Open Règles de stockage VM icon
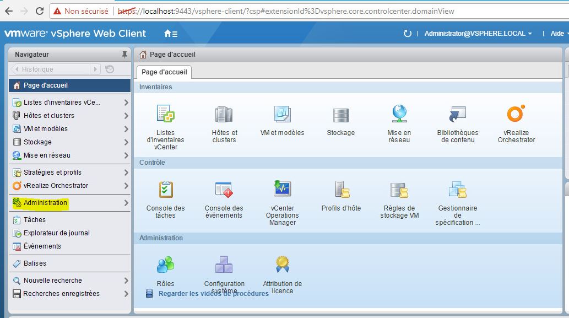Viewport: 569px width, 318px height. 399,190
